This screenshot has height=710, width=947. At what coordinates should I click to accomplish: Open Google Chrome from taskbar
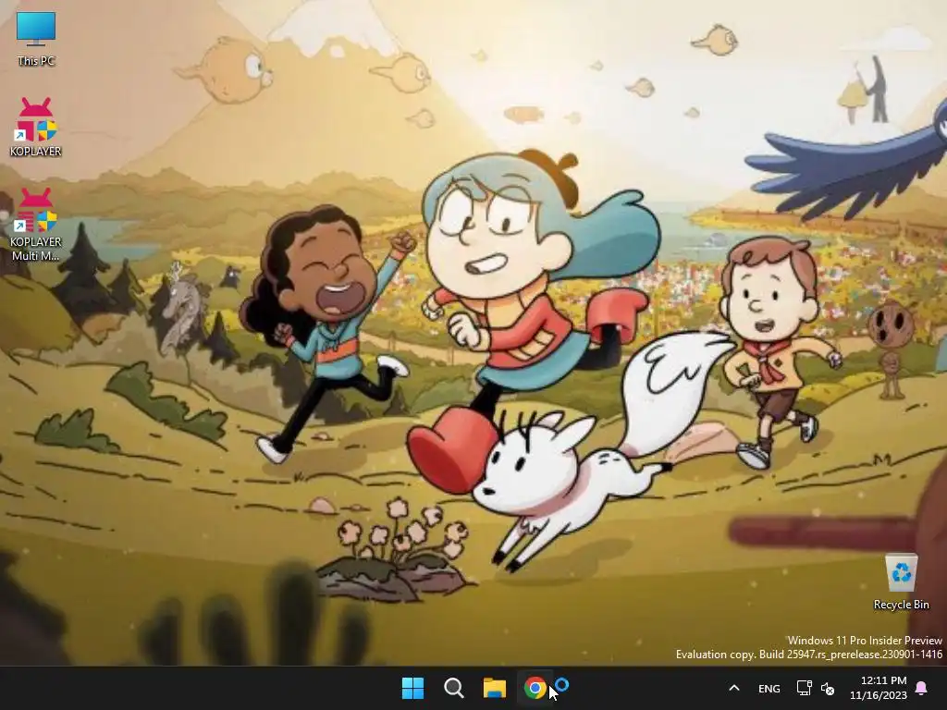[535, 688]
